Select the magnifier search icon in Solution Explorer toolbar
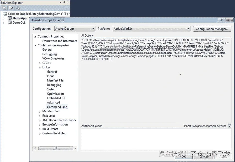The width and height of the screenshot is (235, 162). point(18,8)
